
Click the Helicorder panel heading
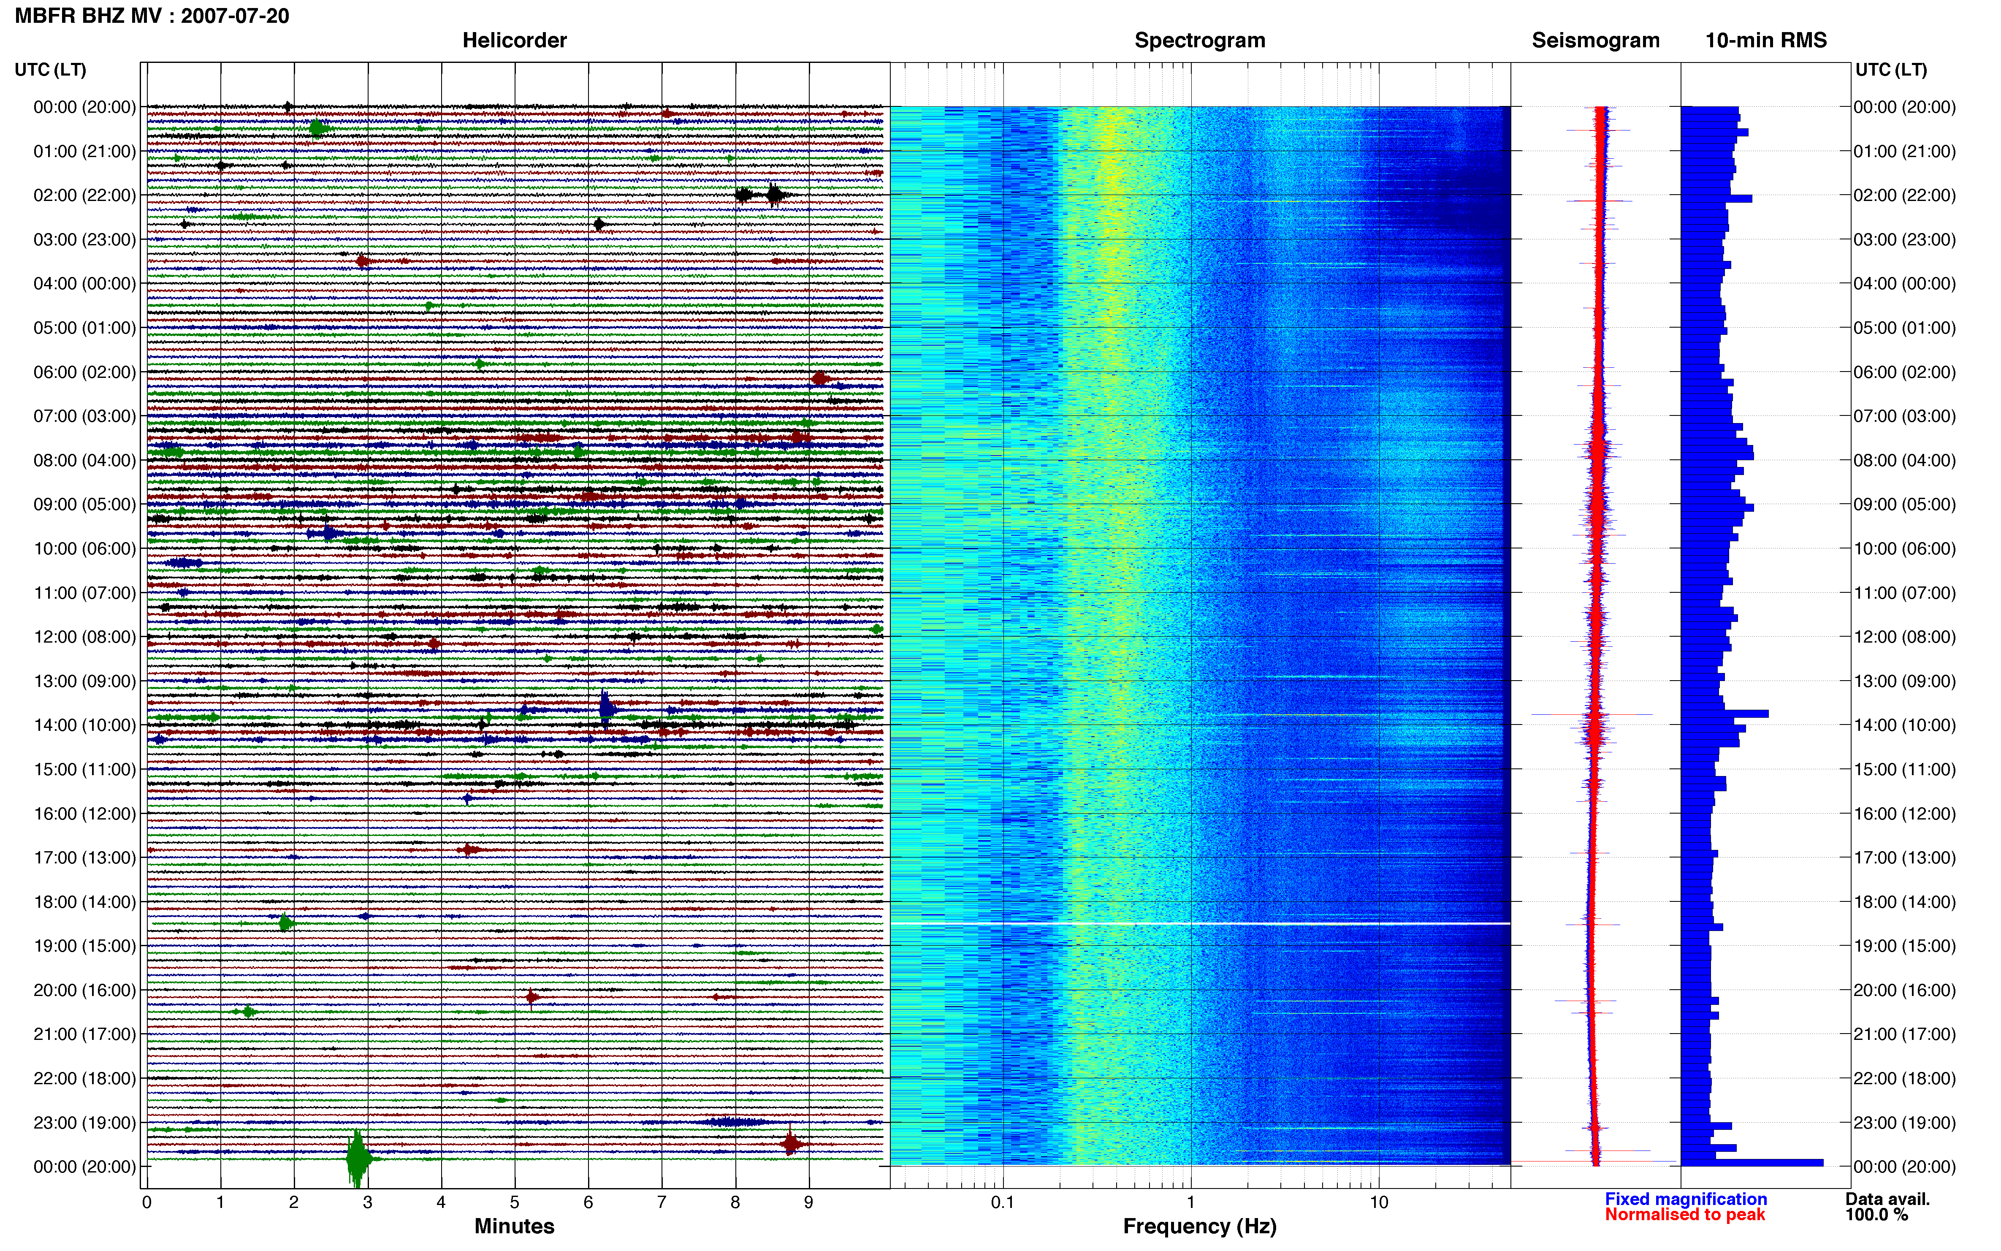point(515,41)
